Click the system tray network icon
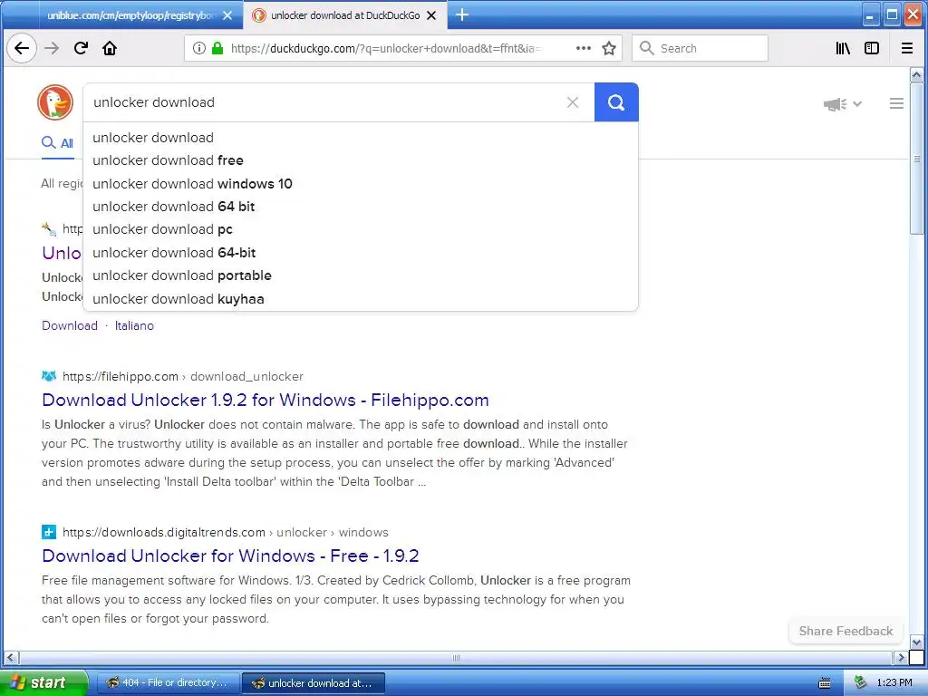Screen dimensions: 928x696 (860, 683)
